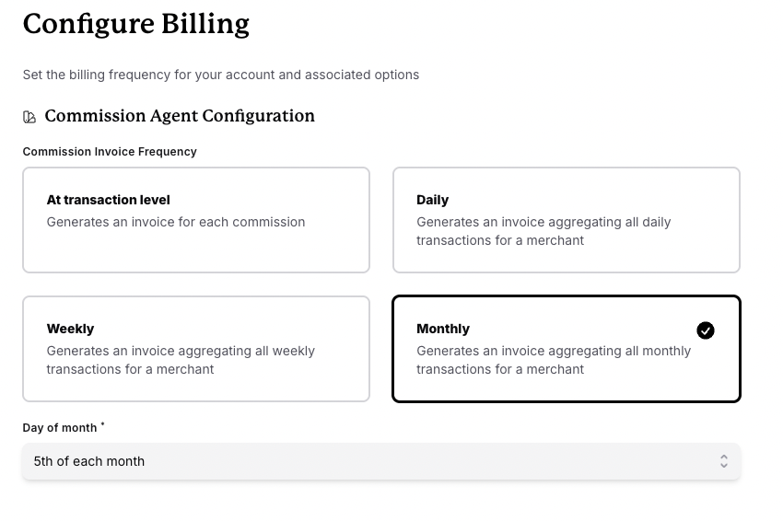Click the Weekly card title text
This screenshot has height=521, width=783.
pos(70,329)
